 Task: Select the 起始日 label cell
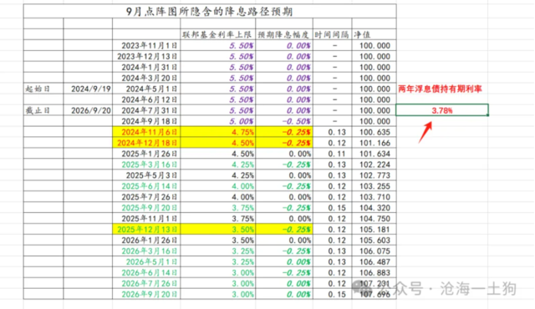pos(43,89)
